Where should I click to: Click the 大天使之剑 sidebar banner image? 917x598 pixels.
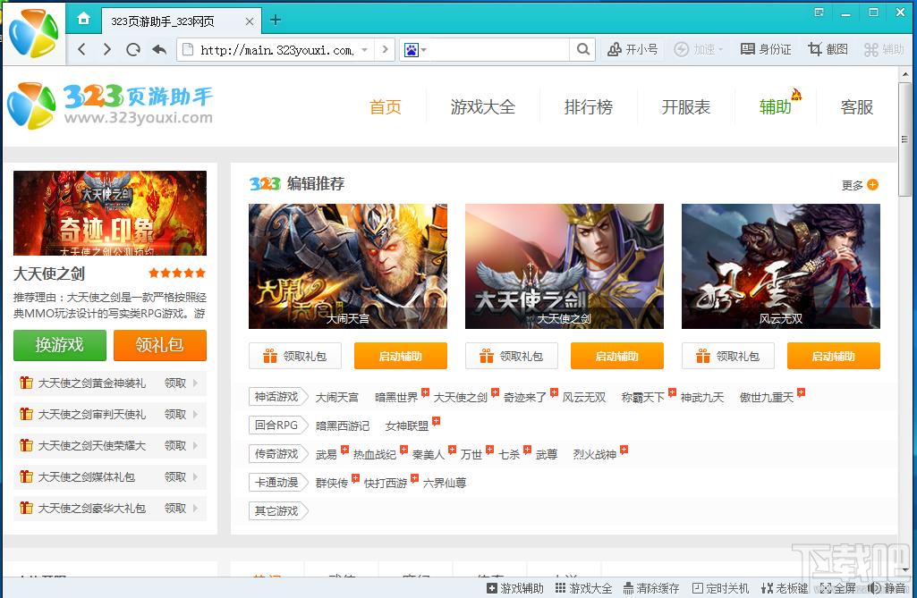[110, 213]
